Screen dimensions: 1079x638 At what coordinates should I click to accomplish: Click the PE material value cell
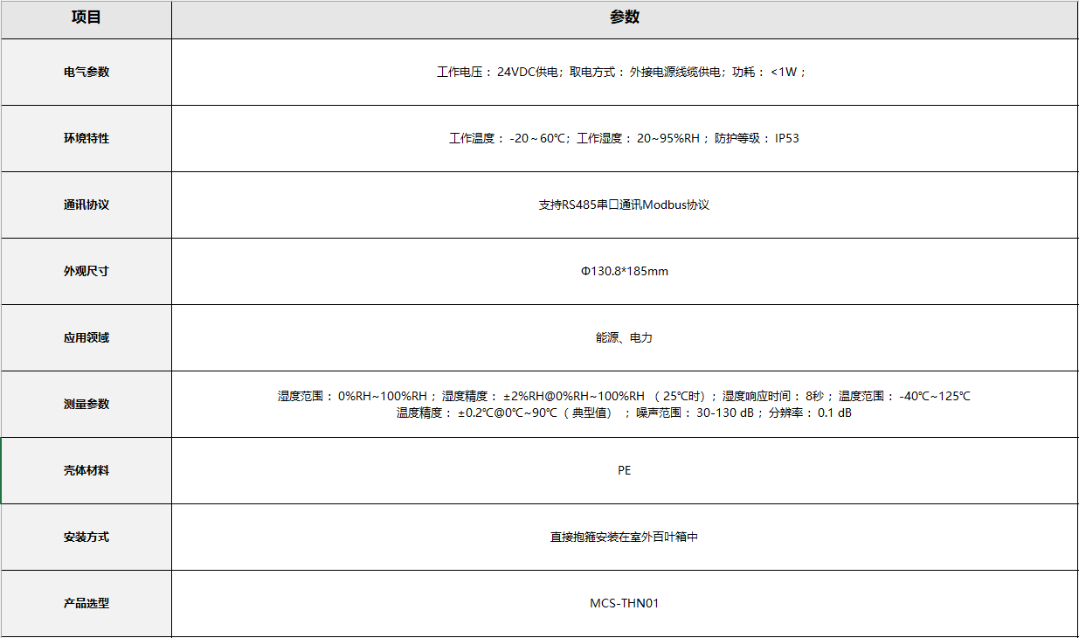623,470
